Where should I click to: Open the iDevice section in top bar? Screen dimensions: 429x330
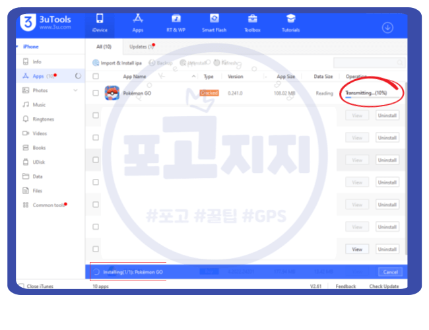point(100,23)
